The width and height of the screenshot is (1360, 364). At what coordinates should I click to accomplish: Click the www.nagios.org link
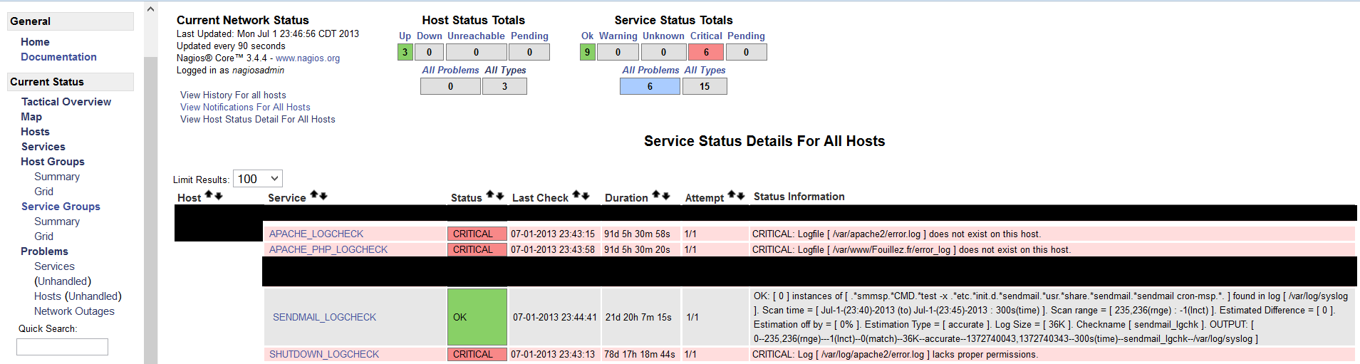[x=308, y=58]
